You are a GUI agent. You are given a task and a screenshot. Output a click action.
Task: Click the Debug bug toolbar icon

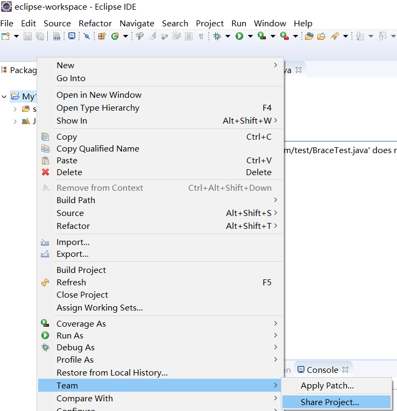click(217, 36)
